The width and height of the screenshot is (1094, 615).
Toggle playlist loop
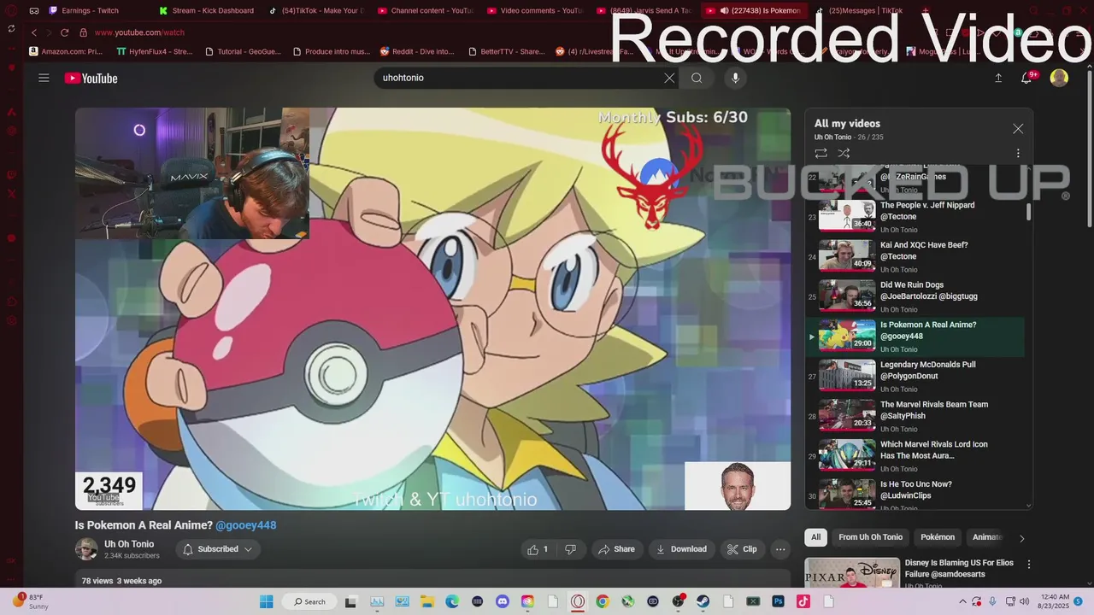pos(820,154)
